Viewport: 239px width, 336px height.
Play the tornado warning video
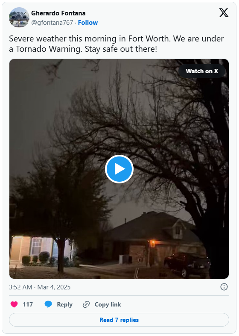[119, 169]
